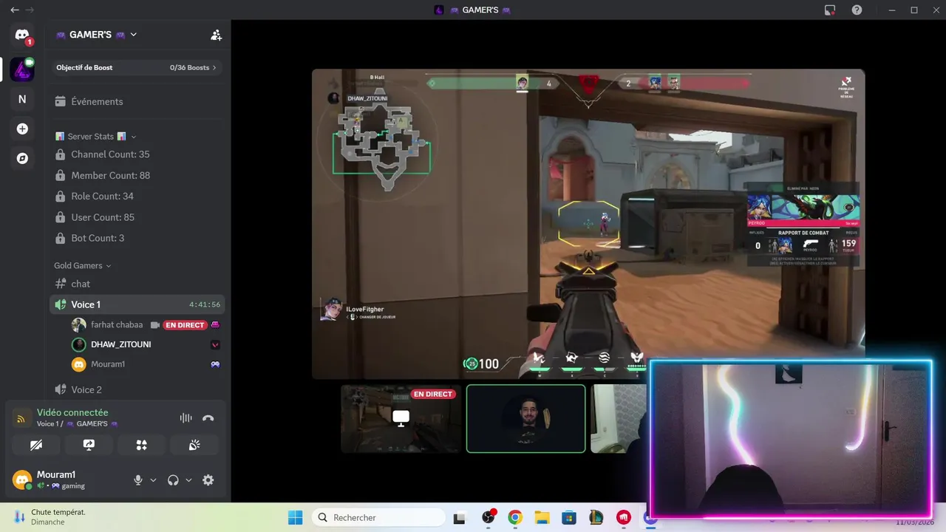
Task: Select the locked channel User Count: 85
Action: (137, 217)
